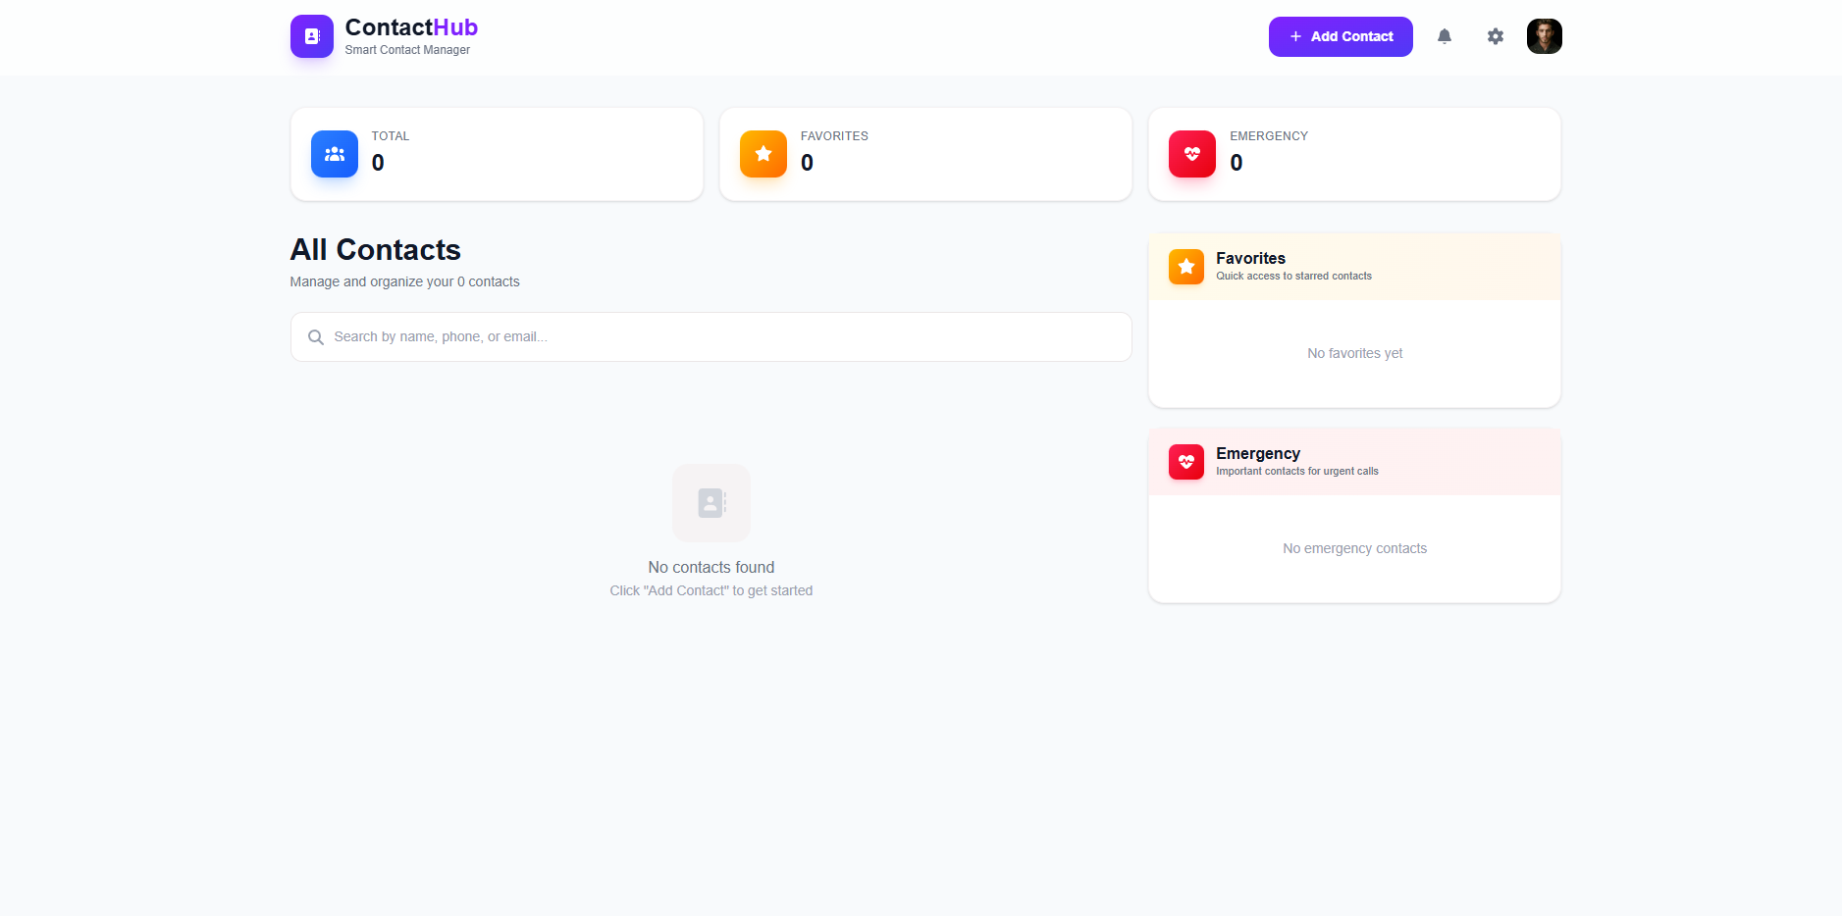The height and width of the screenshot is (916, 1842).
Task: Click the ContactHub app logo icon
Action: point(311,36)
